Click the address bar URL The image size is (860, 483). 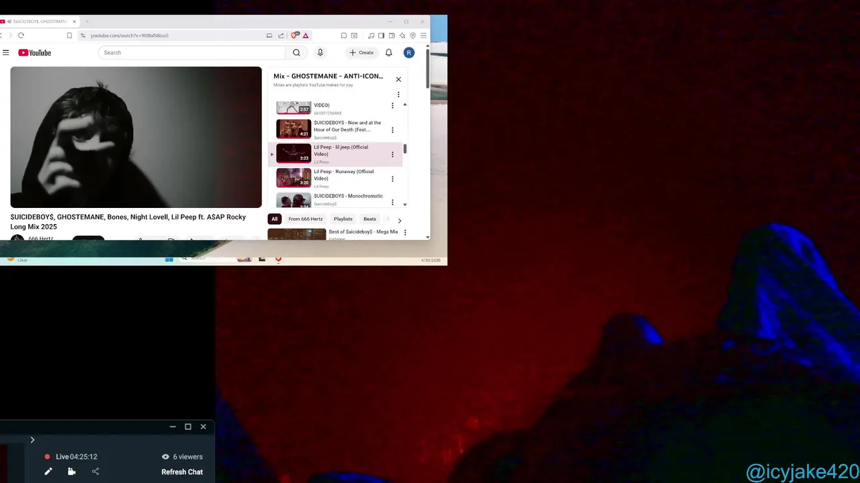129,36
